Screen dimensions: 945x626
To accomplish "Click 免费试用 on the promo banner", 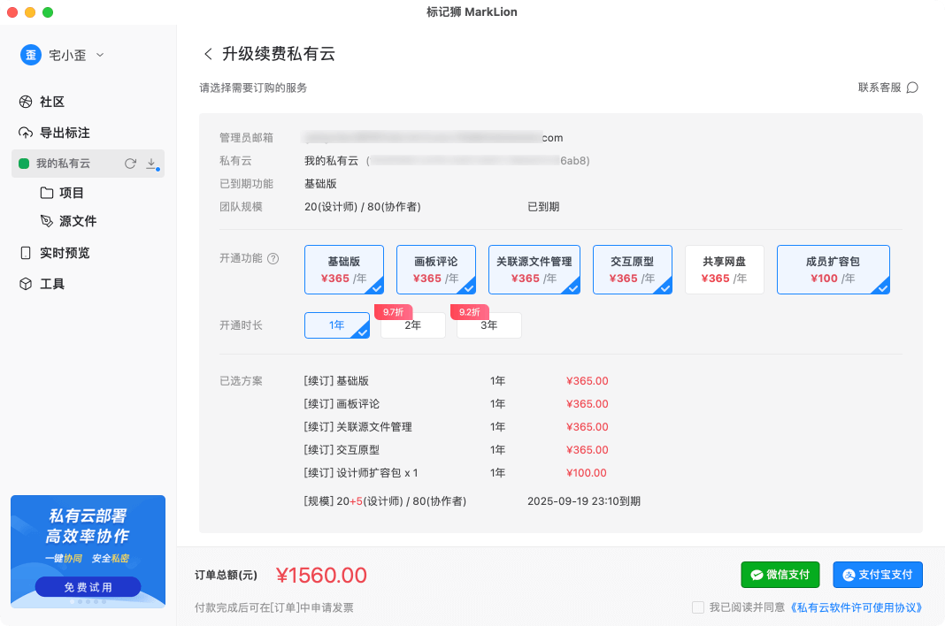I will tap(88, 586).
